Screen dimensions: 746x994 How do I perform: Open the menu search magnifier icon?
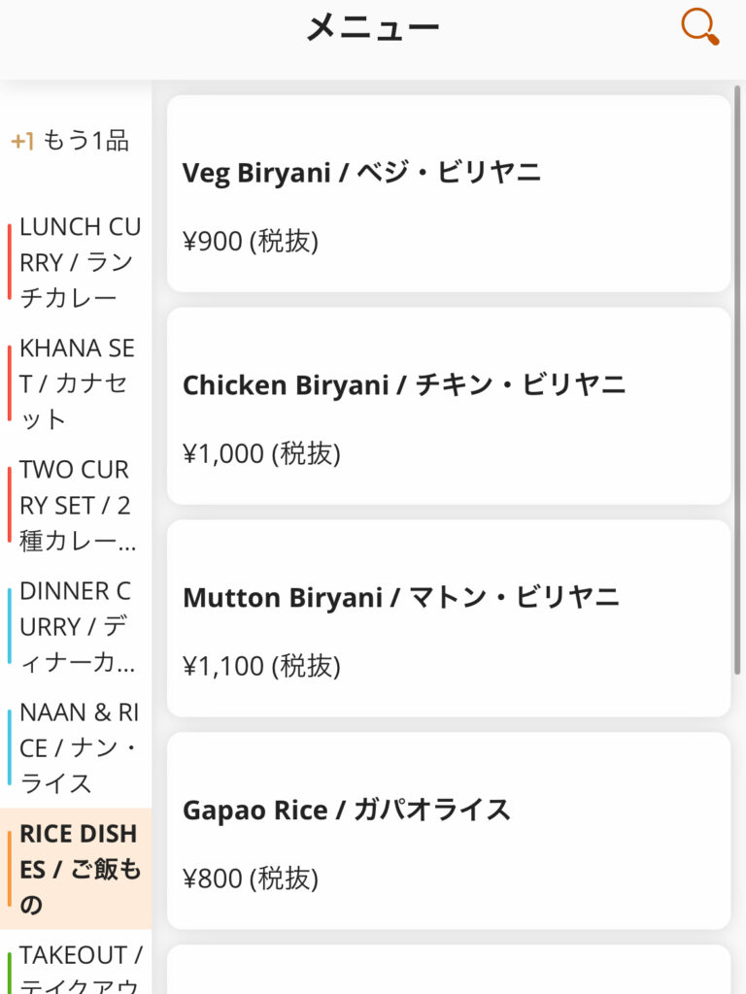(699, 26)
